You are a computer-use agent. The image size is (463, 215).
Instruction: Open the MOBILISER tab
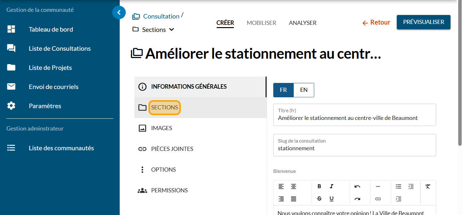click(261, 23)
